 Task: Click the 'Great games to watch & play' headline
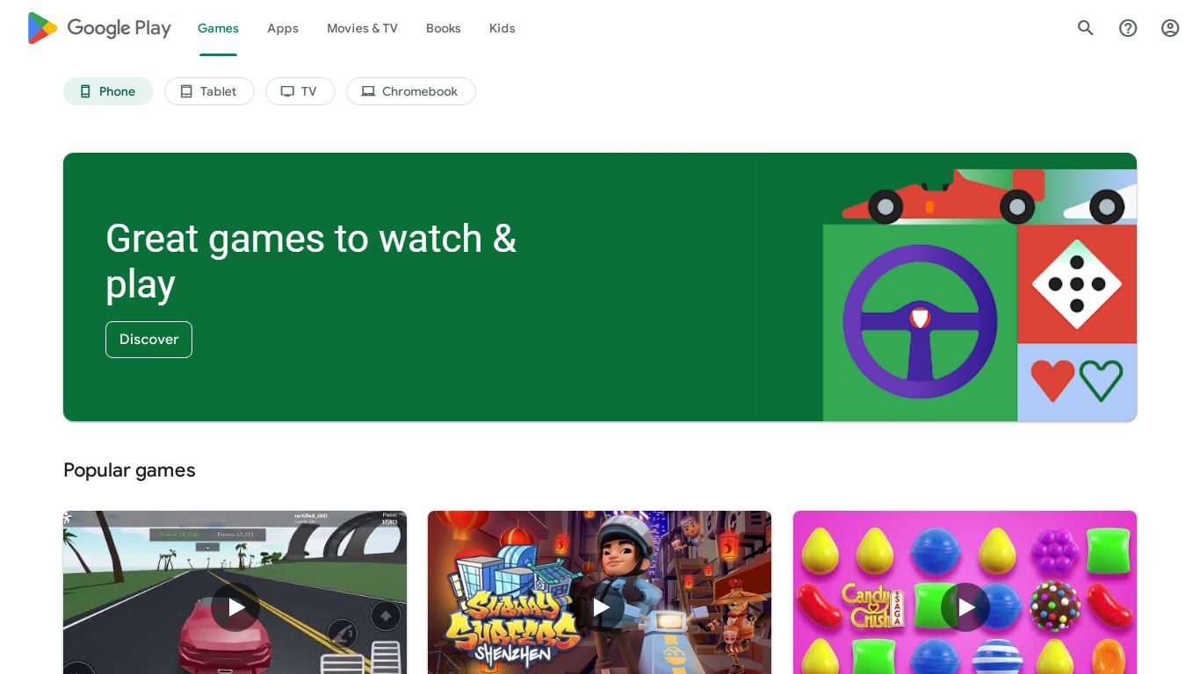(311, 261)
